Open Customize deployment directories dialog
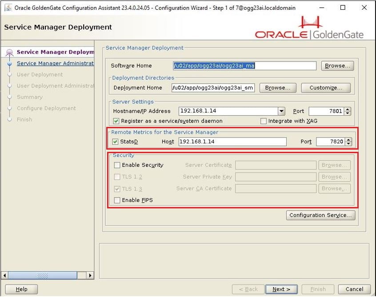 coord(326,88)
